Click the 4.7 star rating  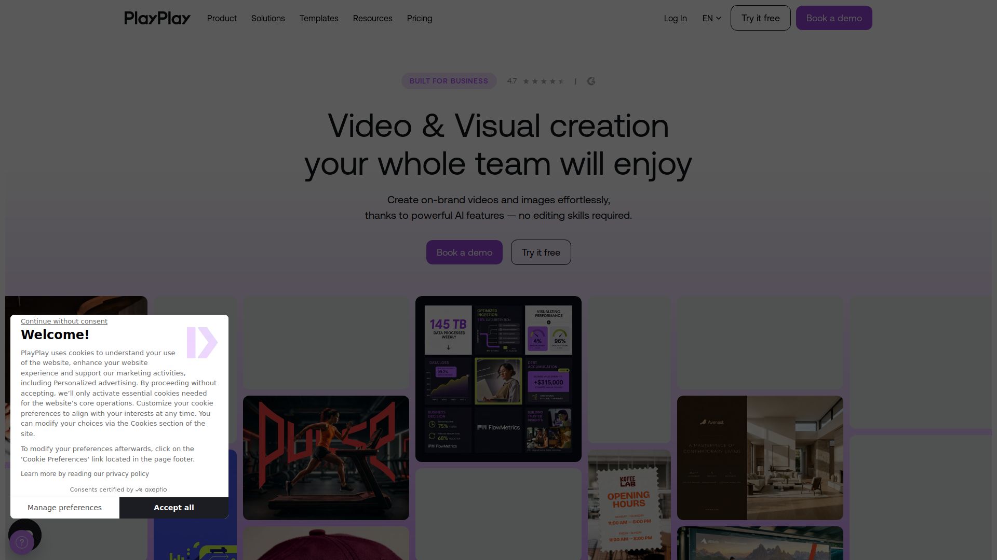tap(535, 81)
